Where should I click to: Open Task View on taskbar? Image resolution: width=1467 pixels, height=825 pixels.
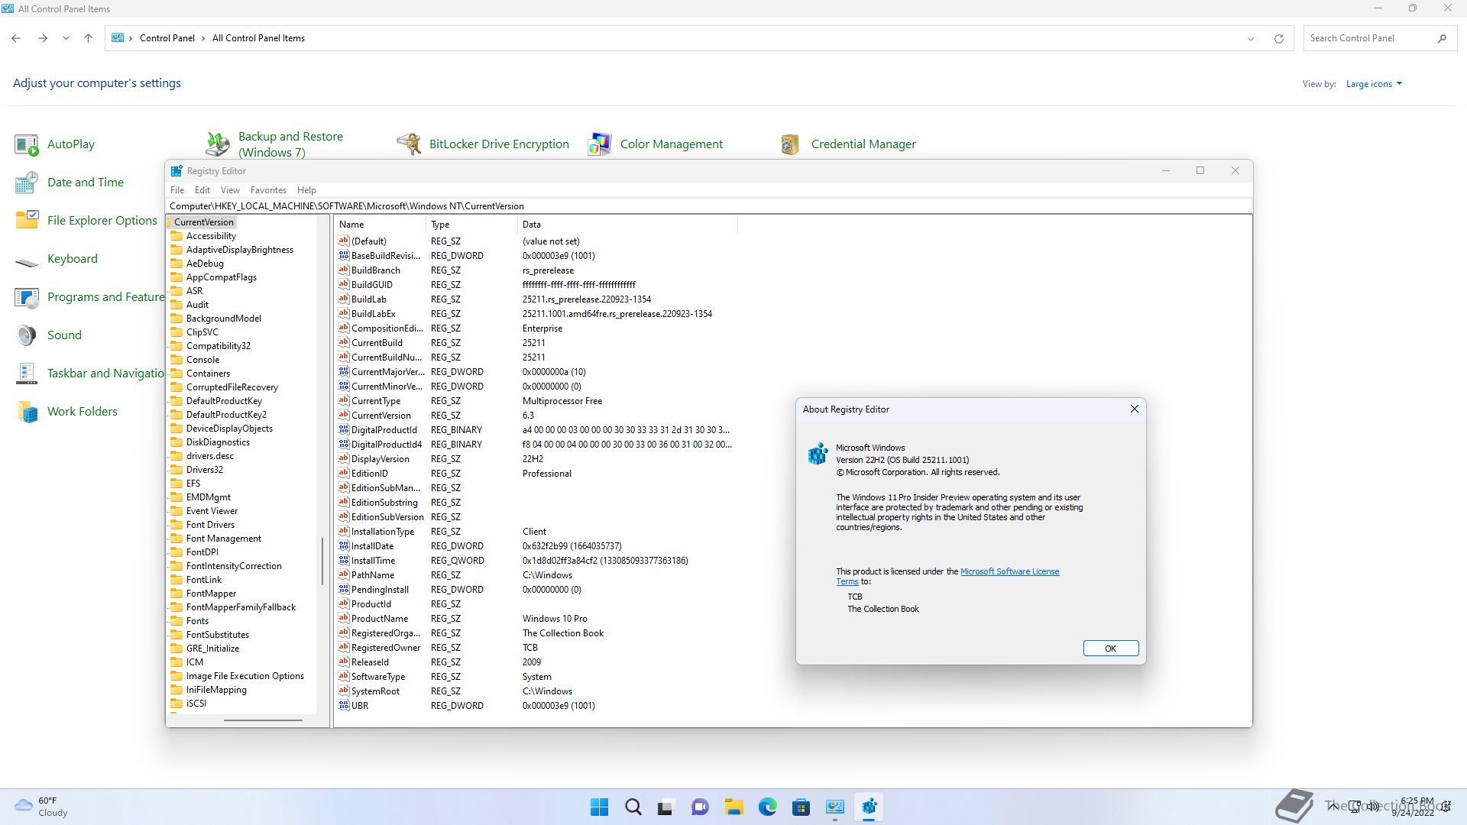pos(666,807)
